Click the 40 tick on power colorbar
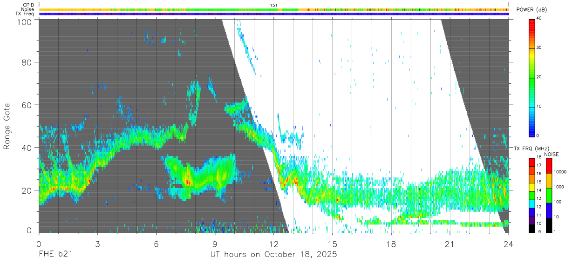The image size is (572, 264). [x=539, y=18]
